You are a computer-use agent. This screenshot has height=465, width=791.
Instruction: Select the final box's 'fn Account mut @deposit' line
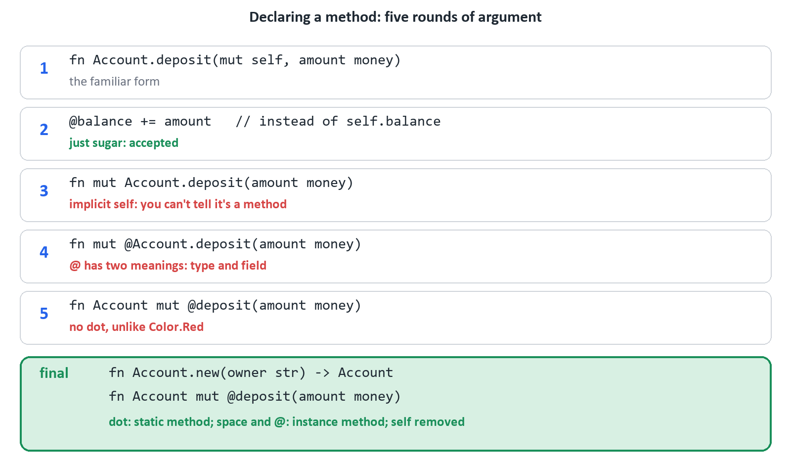[x=255, y=396]
